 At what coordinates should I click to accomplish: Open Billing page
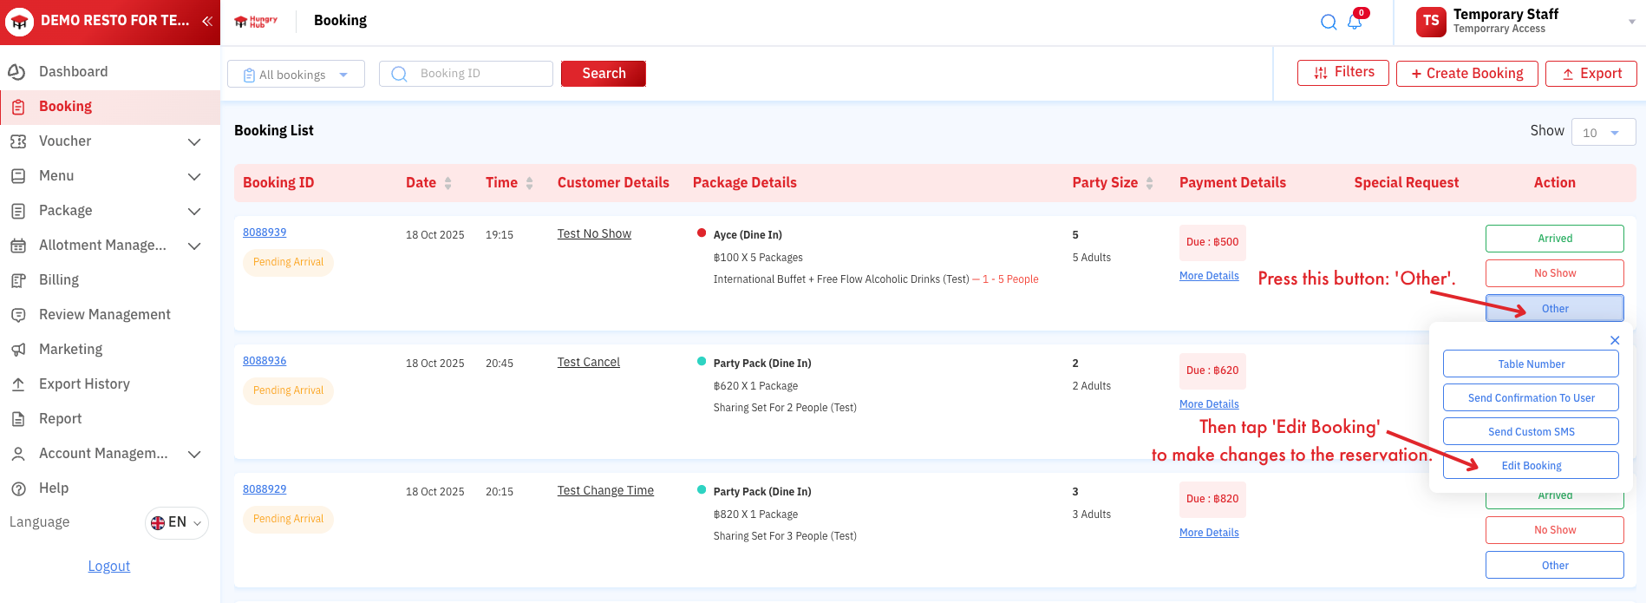pos(59,280)
